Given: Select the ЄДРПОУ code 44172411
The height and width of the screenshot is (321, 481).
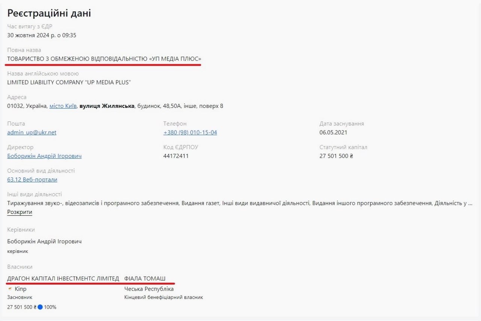Looking at the screenshot, I should tap(176, 156).
